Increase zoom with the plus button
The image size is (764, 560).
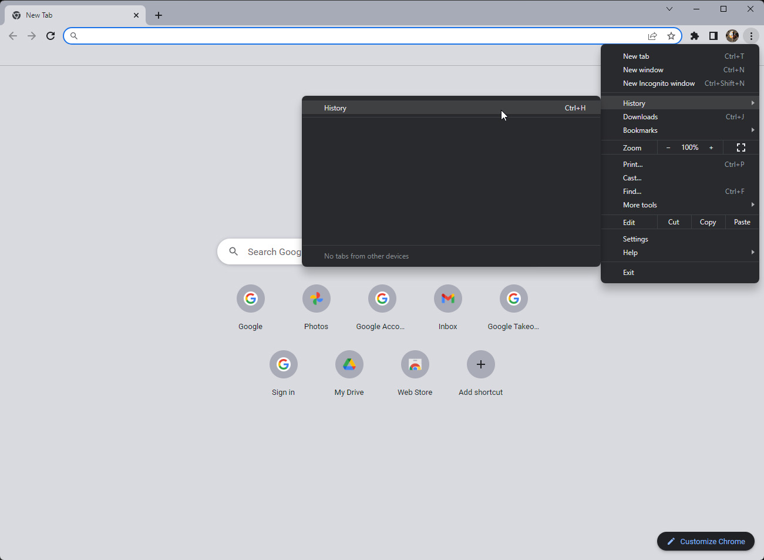tap(711, 147)
